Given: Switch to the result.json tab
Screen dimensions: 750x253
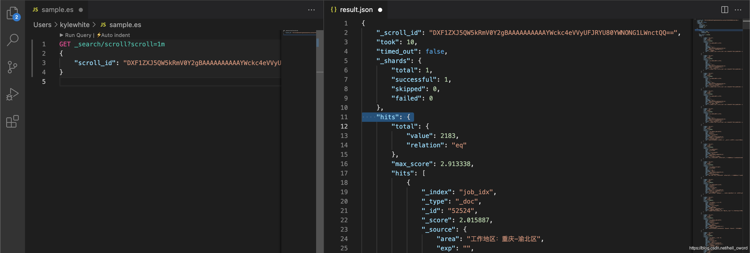Looking at the screenshot, I should (x=356, y=10).
